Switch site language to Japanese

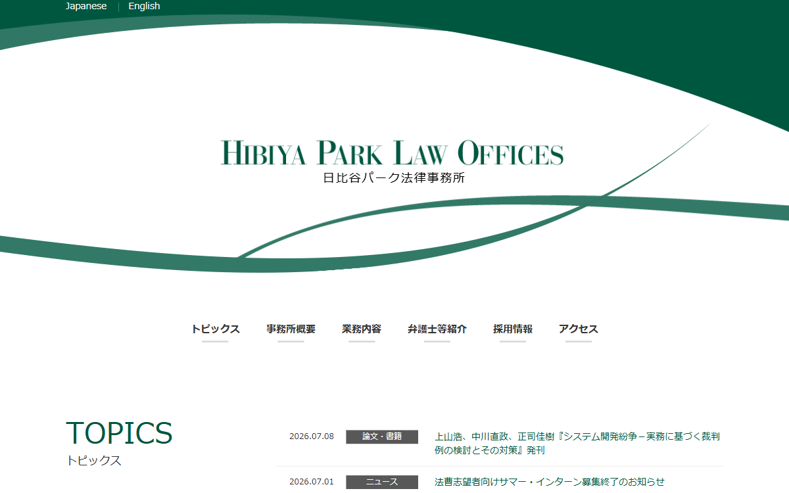tap(86, 6)
